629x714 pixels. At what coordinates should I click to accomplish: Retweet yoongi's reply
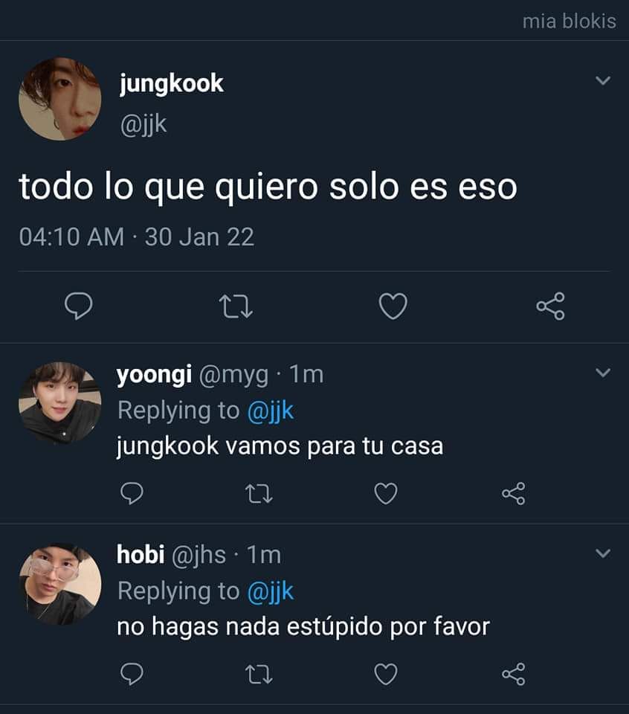[x=259, y=494]
